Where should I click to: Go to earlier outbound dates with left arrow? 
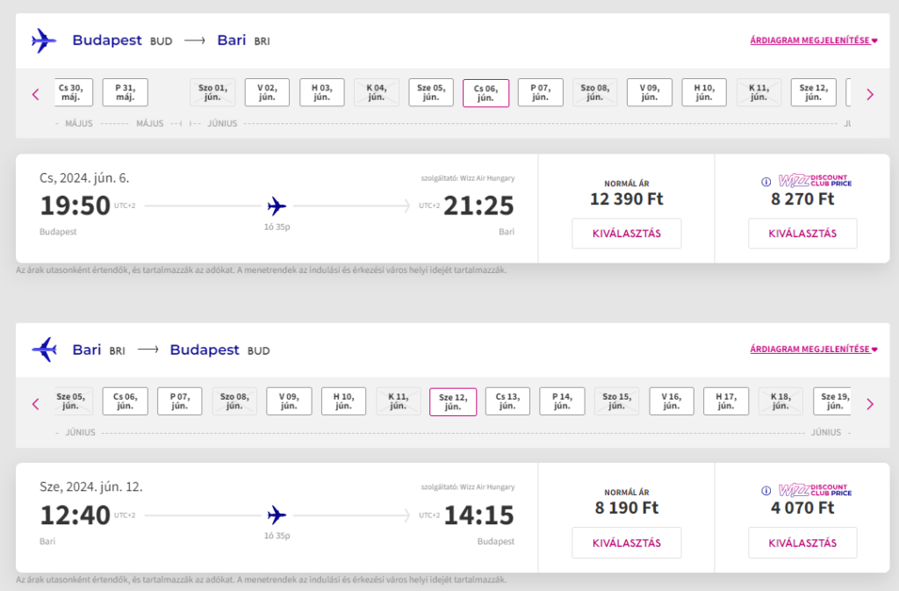click(x=36, y=94)
